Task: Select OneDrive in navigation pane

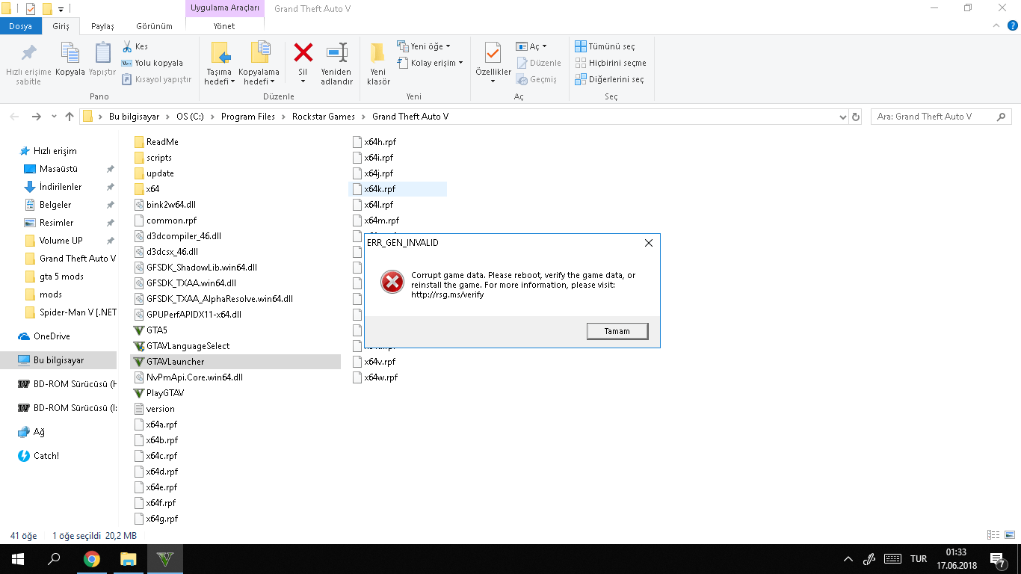Action: coord(52,336)
